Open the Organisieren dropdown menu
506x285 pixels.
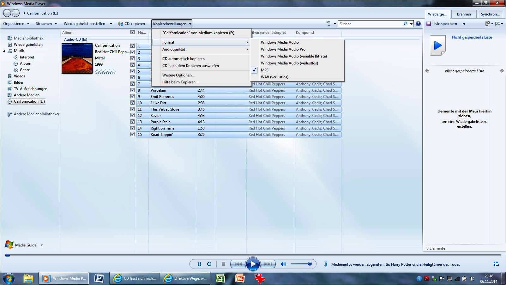coord(16,24)
